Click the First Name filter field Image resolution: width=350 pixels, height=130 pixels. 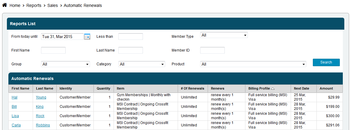[53, 50]
